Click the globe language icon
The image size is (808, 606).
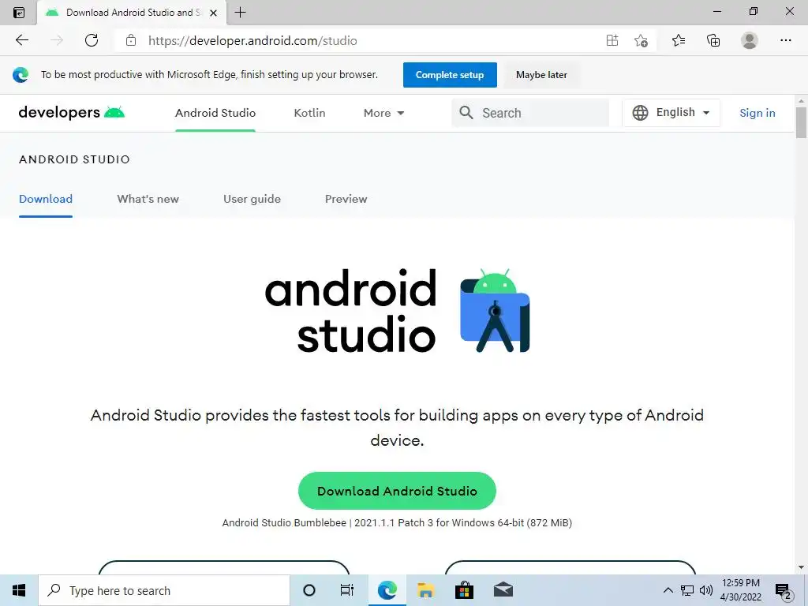point(640,112)
